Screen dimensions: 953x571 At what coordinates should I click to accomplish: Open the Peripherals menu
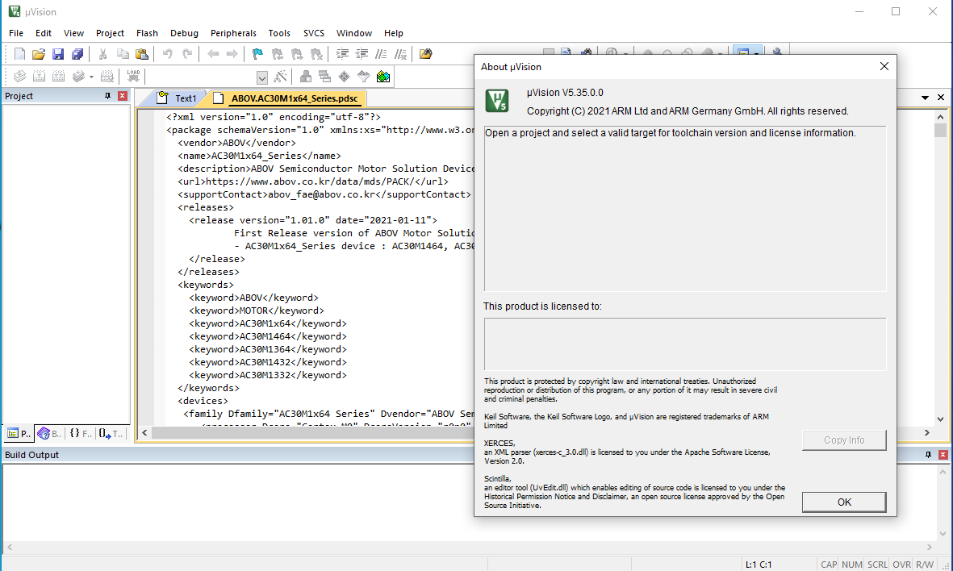(x=233, y=33)
